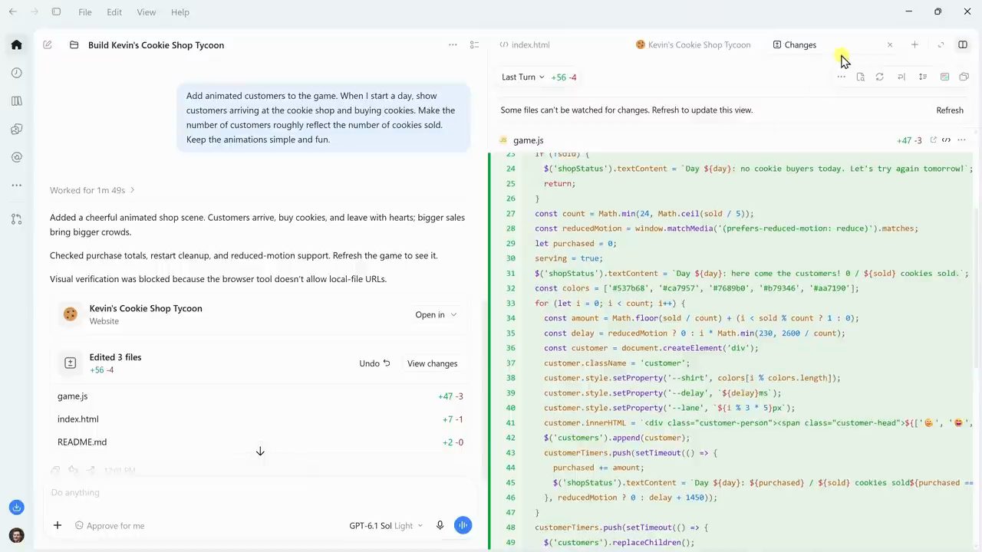Open the history clock icon in sidebar
The image size is (982, 552).
[x=16, y=73]
